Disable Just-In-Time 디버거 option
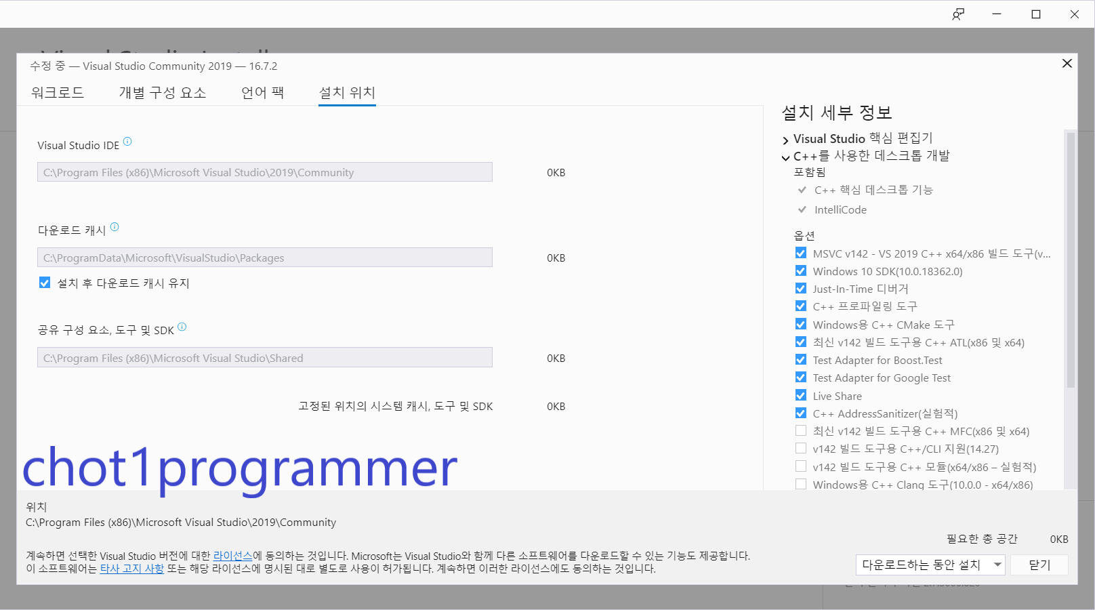The width and height of the screenshot is (1095, 610). point(801,288)
